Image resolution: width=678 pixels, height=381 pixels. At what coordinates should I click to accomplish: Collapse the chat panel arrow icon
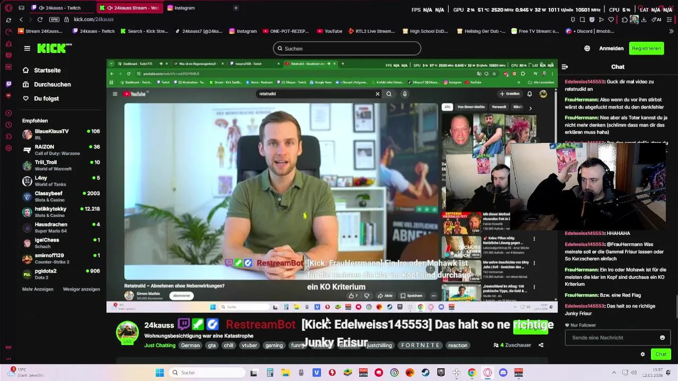[565, 67]
